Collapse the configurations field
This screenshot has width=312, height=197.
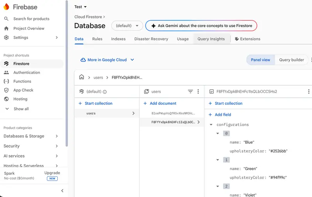point(211,125)
